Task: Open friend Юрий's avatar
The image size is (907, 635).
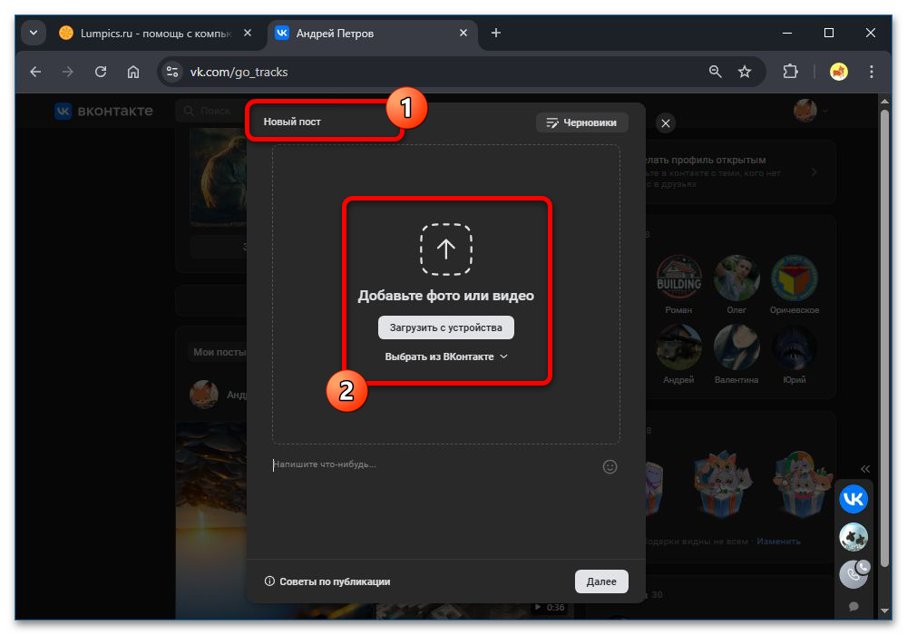Action: tap(795, 347)
